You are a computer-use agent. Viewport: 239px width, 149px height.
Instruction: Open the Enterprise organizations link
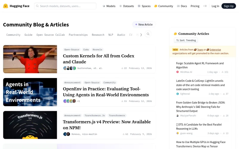[215, 50]
